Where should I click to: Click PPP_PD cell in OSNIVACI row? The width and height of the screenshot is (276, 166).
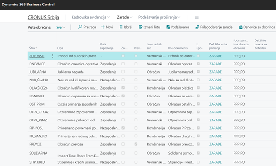tap(239, 96)
